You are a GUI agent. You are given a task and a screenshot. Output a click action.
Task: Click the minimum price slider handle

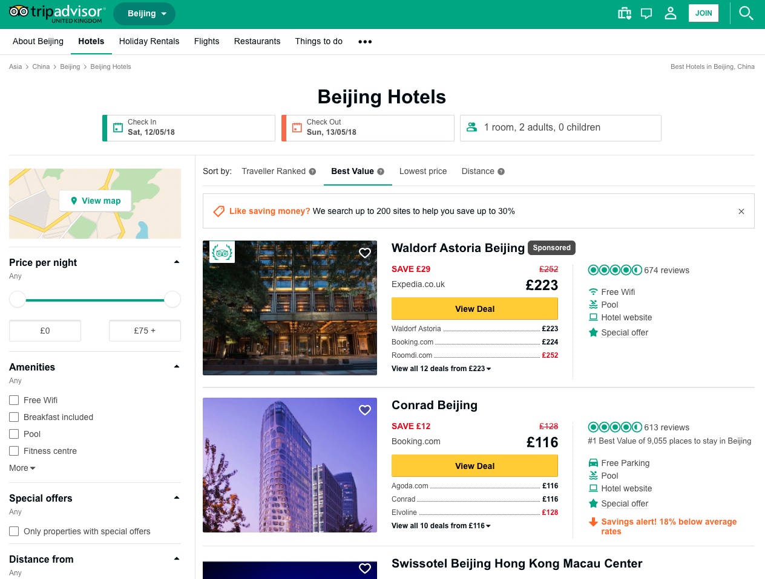click(18, 299)
